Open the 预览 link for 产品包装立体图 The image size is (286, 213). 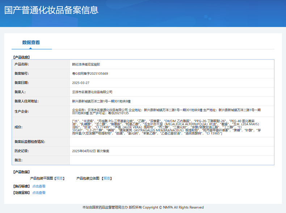(x=107, y=178)
